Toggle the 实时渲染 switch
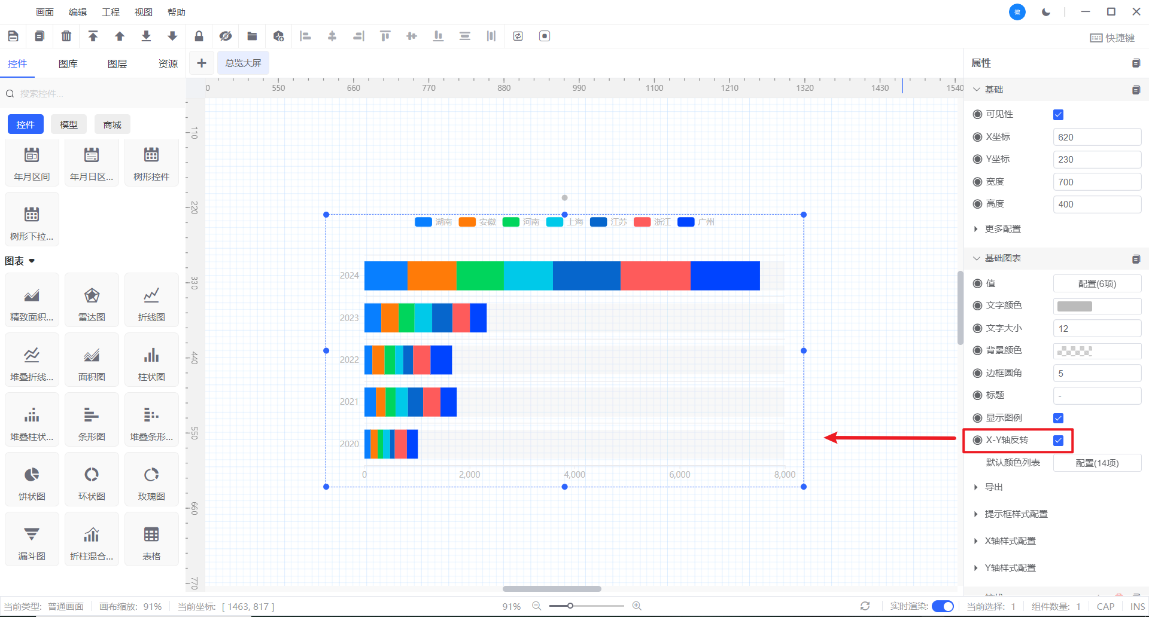 (943, 606)
